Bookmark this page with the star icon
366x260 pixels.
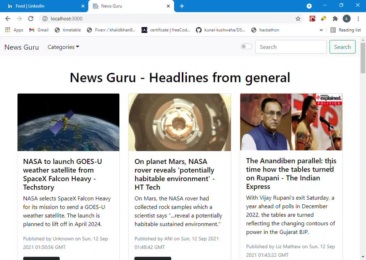[298, 19]
